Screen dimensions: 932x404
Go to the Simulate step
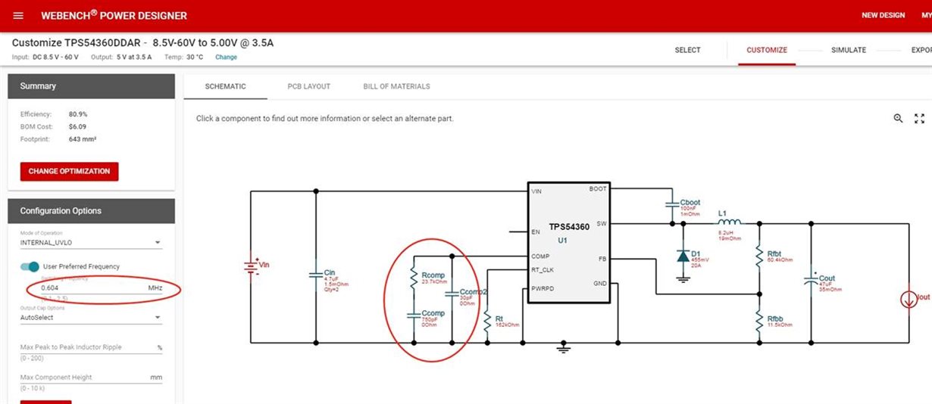click(849, 50)
